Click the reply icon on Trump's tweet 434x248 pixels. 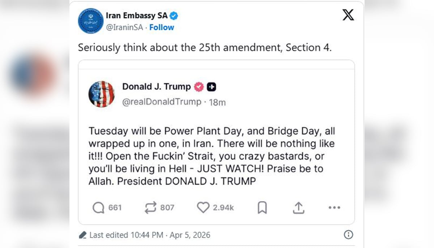(x=98, y=208)
